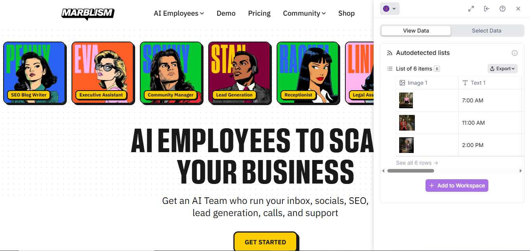Viewport: 530px width, 251px height.
Task: Open the help question mark icon
Action: tap(502, 9)
